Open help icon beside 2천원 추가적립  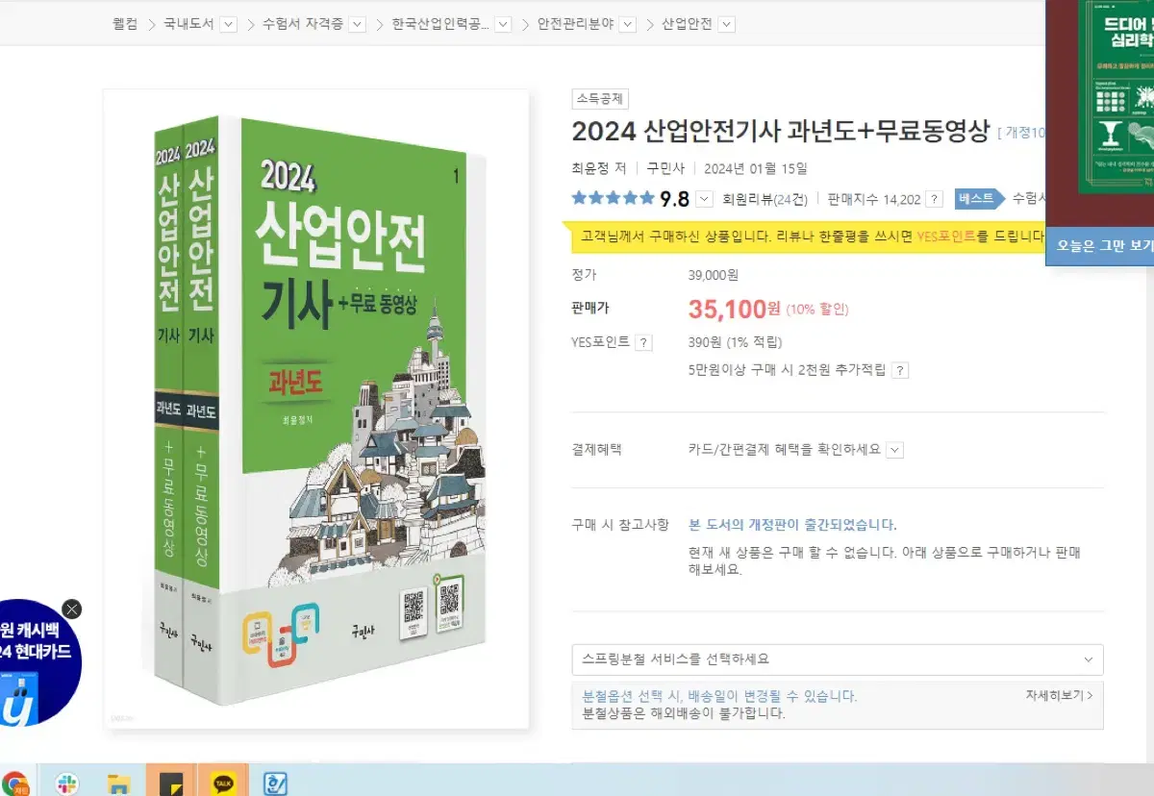coord(900,370)
